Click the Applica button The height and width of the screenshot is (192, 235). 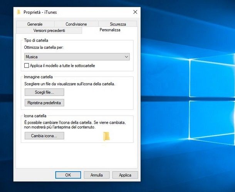click(125, 175)
